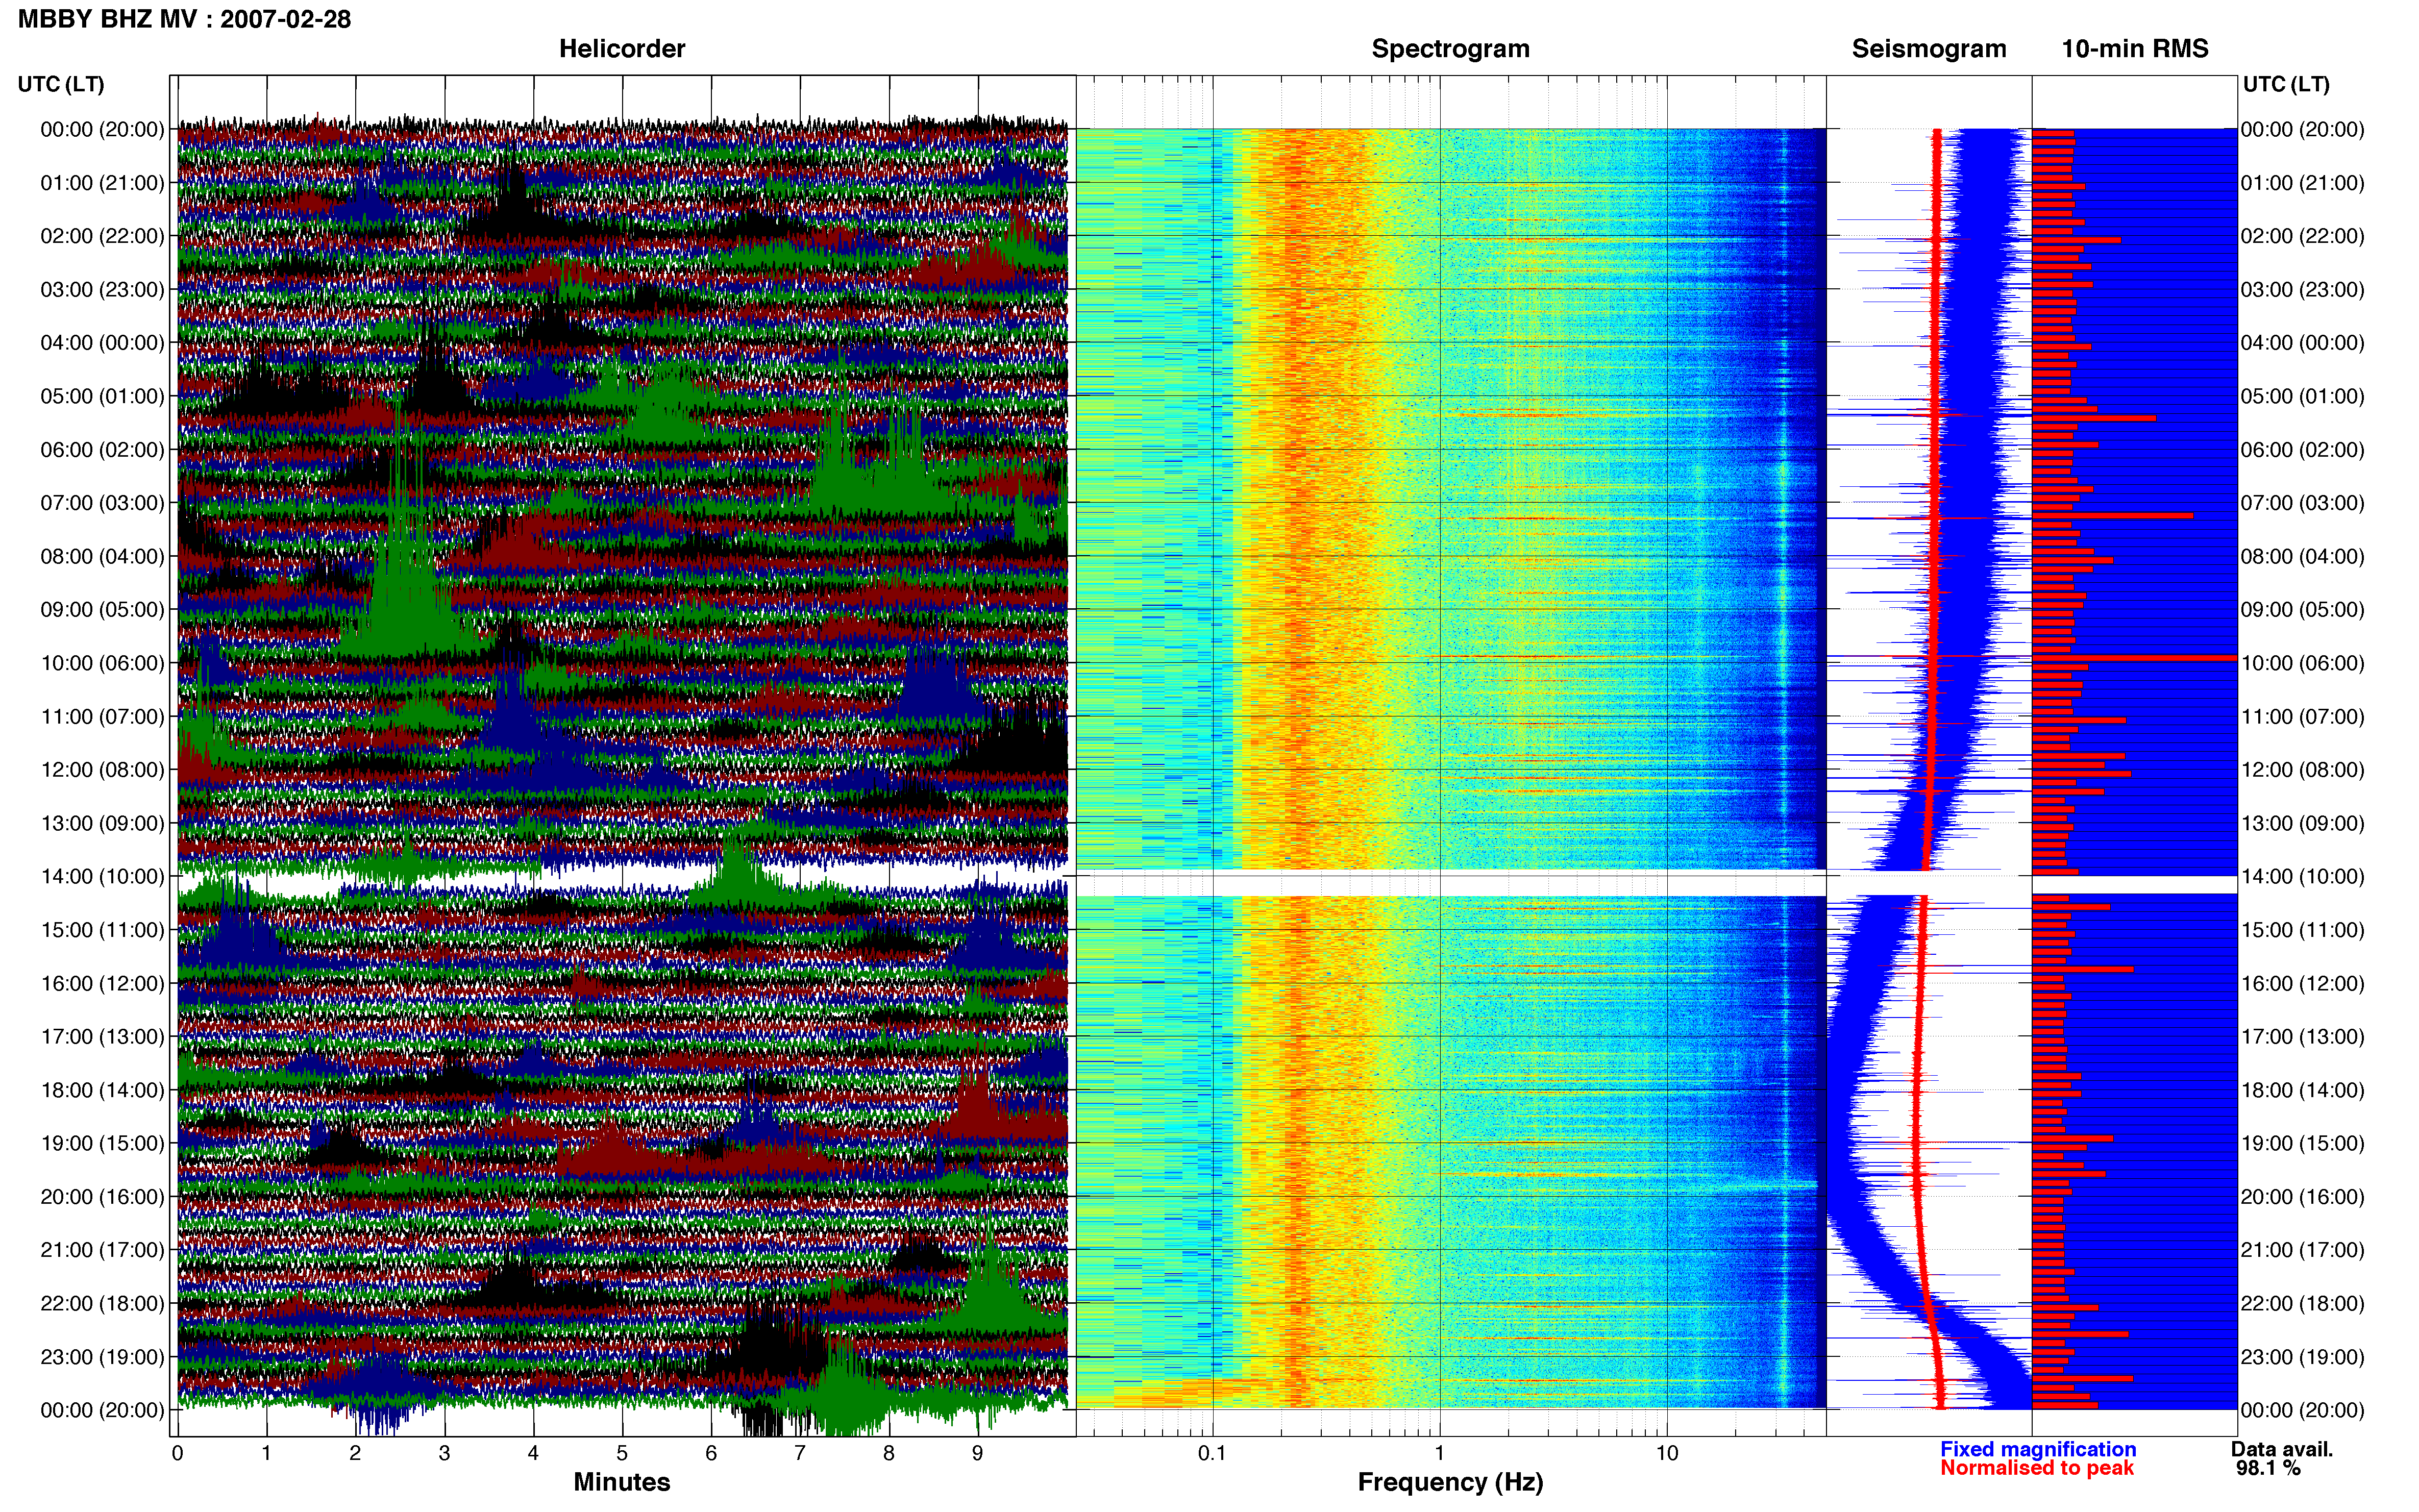Click left time label 02:00 (22:00)
The width and height of the screenshot is (2419, 1512).
click(102, 236)
